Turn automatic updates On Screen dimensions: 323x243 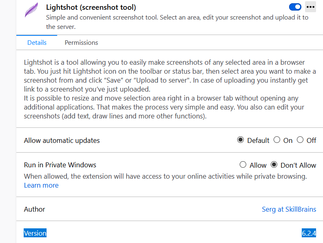click(277, 140)
